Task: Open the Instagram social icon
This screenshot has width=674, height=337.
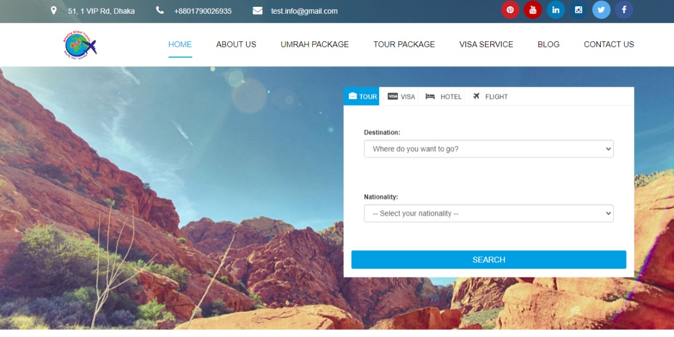Action: coord(578,10)
